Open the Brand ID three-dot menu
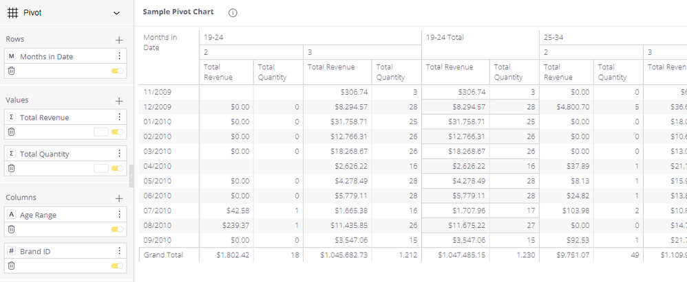The image size is (687, 282). pyautogui.click(x=119, y=251)
